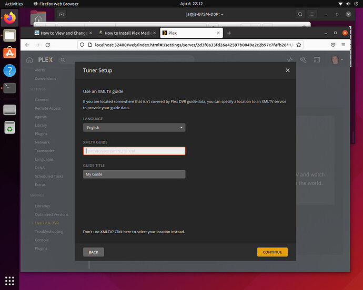
Task: Open the Trash icon in the dock
Action: 9,128
